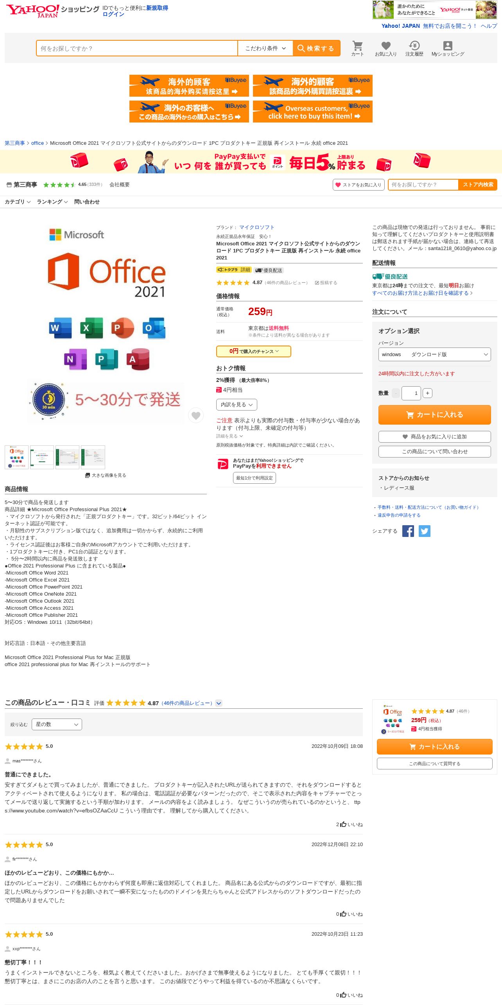The height and width of the screenshot is (1005, 502).
Task: Increase quantity with the plus button
Action: coord(427,393)
